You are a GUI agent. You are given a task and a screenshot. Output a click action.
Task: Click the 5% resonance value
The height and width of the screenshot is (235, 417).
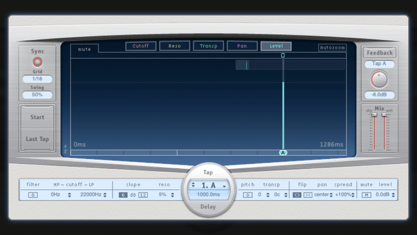click(162, 194)
